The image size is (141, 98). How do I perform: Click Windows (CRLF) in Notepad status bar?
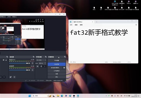point(117,62)
